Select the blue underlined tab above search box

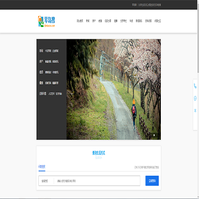42,167
